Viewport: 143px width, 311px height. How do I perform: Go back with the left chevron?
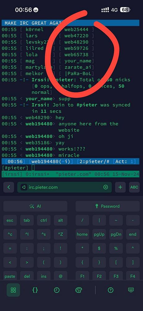tap(9, 187)
